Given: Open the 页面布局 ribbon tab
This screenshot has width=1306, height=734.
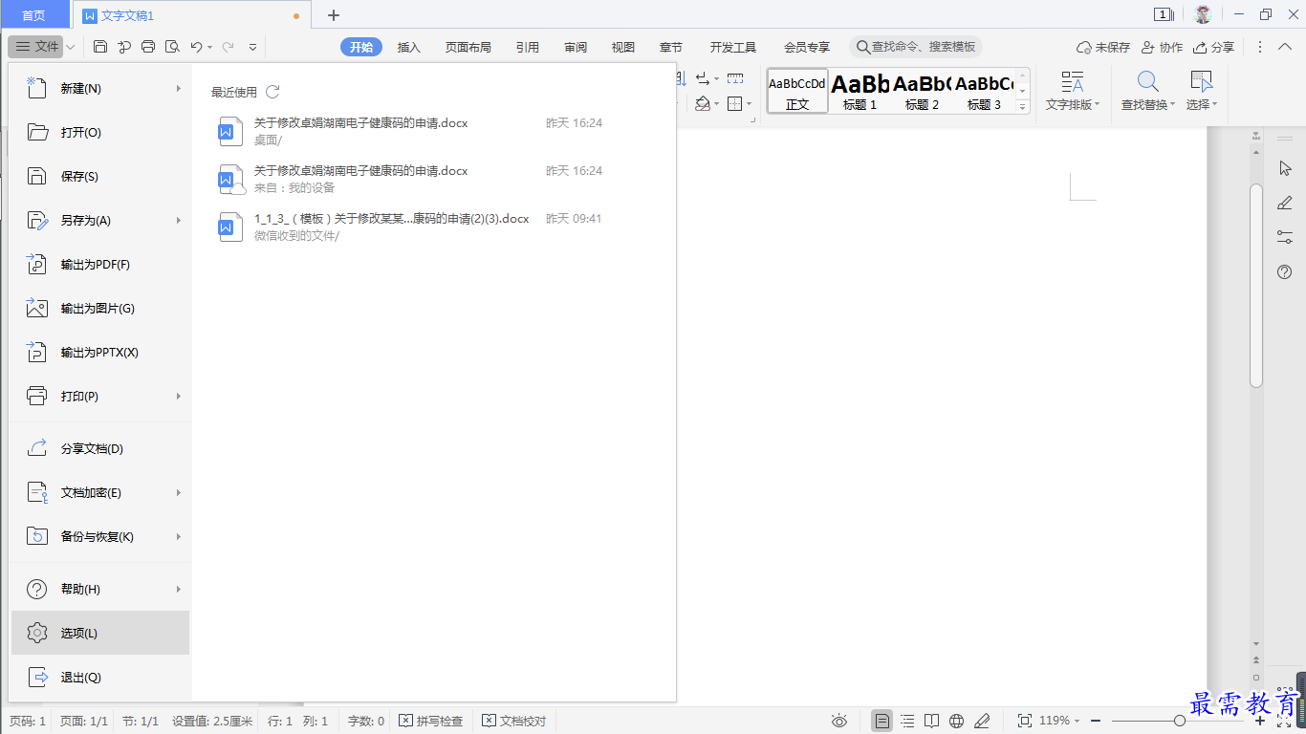Looking at the screenshot, I should (468, 47).
